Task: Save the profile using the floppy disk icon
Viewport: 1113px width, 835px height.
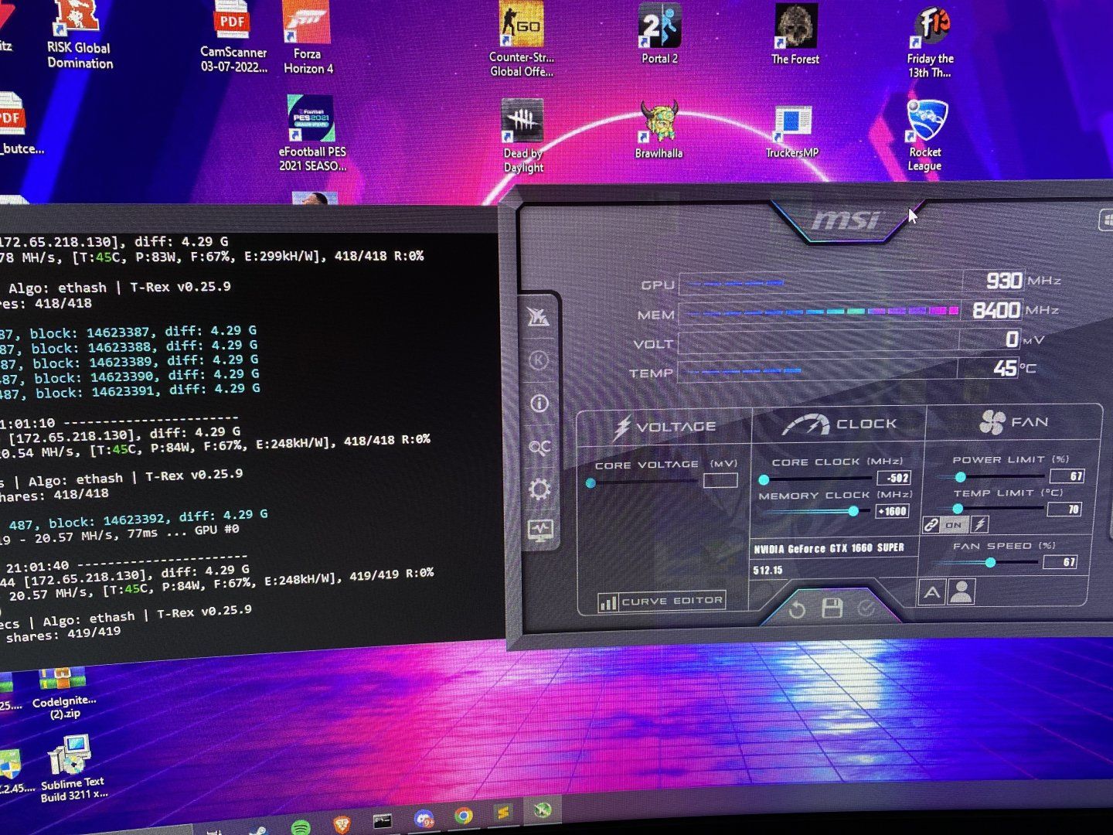Action: [832, 608]
